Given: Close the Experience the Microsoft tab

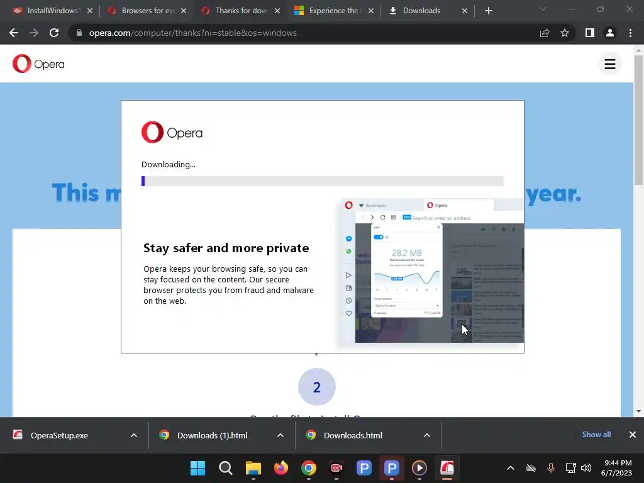Looking at the screenshot, I should pyautogui.click(x=371, y=11).
